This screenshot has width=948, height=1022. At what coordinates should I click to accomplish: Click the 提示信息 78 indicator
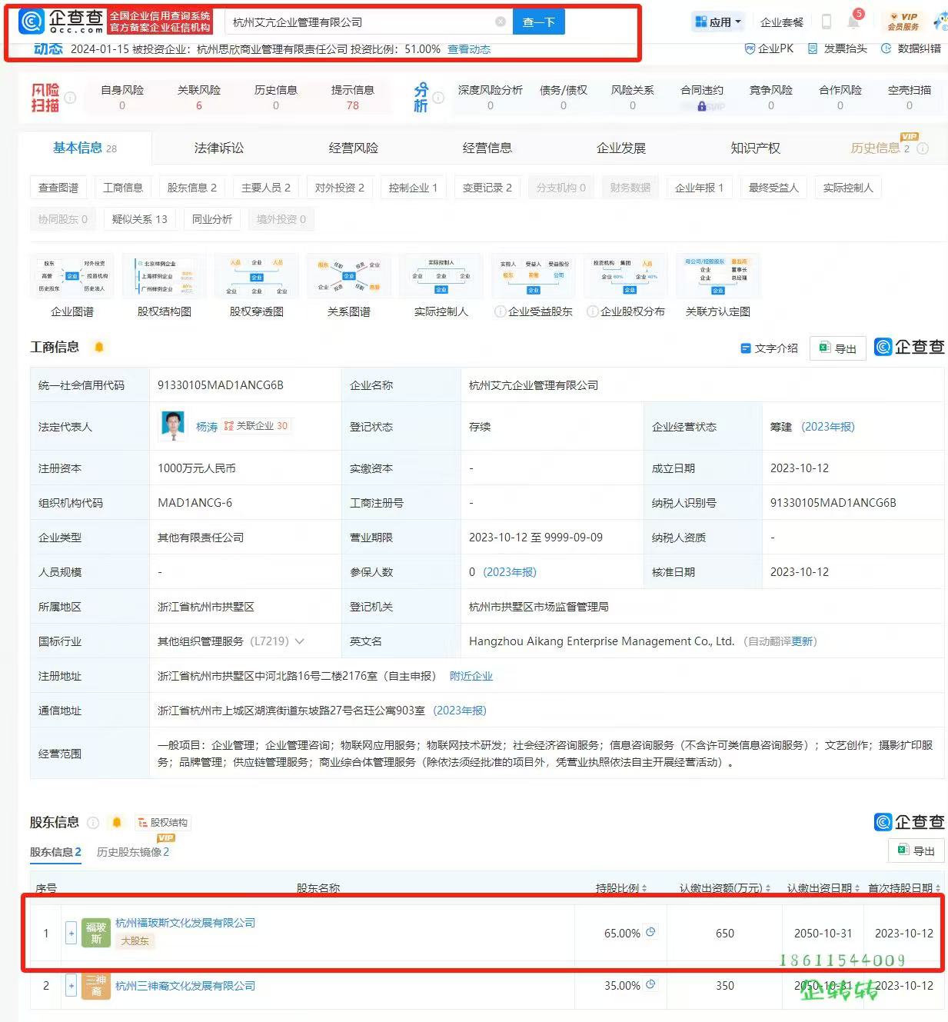pos(353,98)
